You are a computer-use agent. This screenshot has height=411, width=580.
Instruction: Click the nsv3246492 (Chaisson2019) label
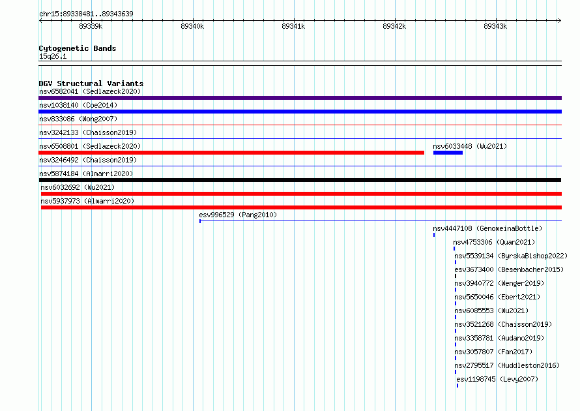tap(88, 160)
